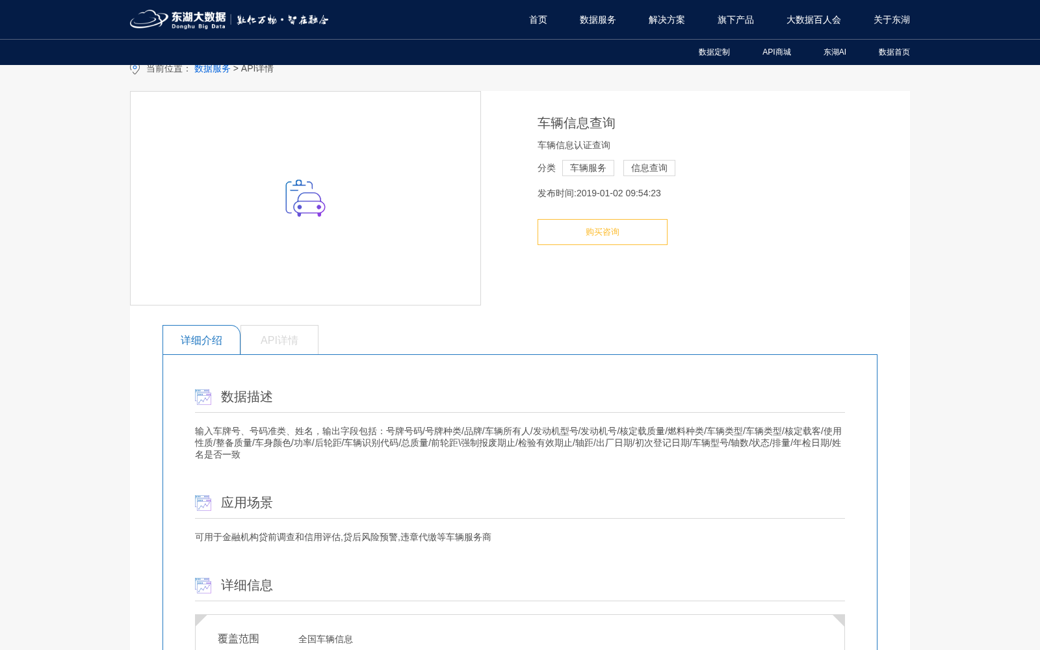Click the vehicle clipboard icon image
The image size is (1040, 650).
click(305, 198)
